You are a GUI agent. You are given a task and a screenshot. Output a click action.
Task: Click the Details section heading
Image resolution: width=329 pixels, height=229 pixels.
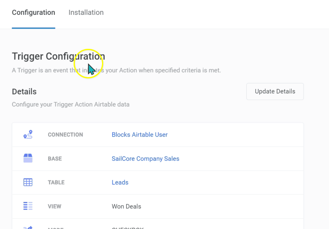coord(24,92)
